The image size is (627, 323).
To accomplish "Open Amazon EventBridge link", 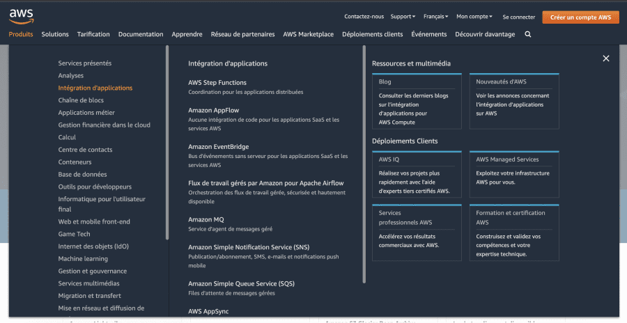I will pyautogui.click(x=218, y=147).
